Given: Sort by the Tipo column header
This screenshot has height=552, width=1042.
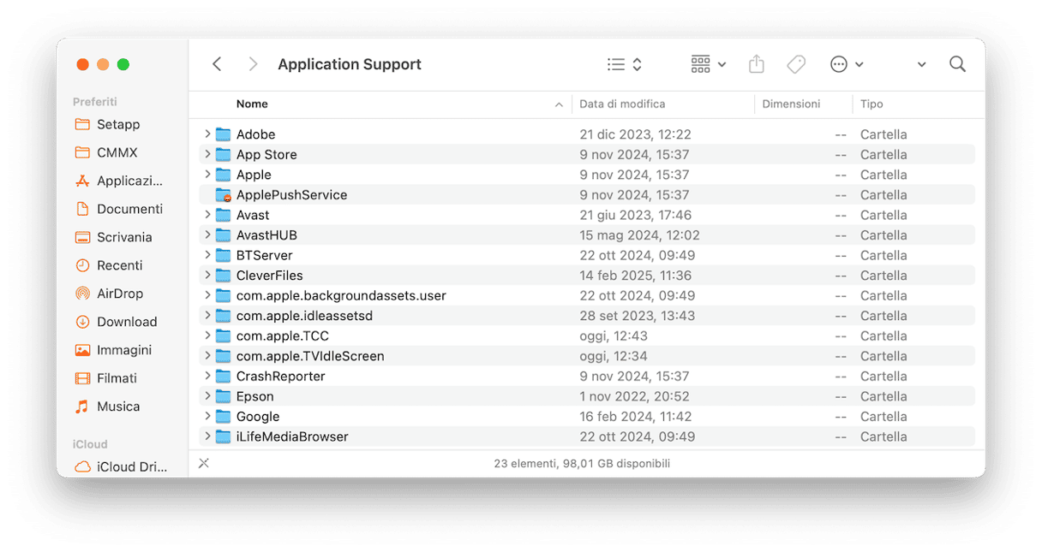Looking at the screenshot, I should click(x=871, y=104).
